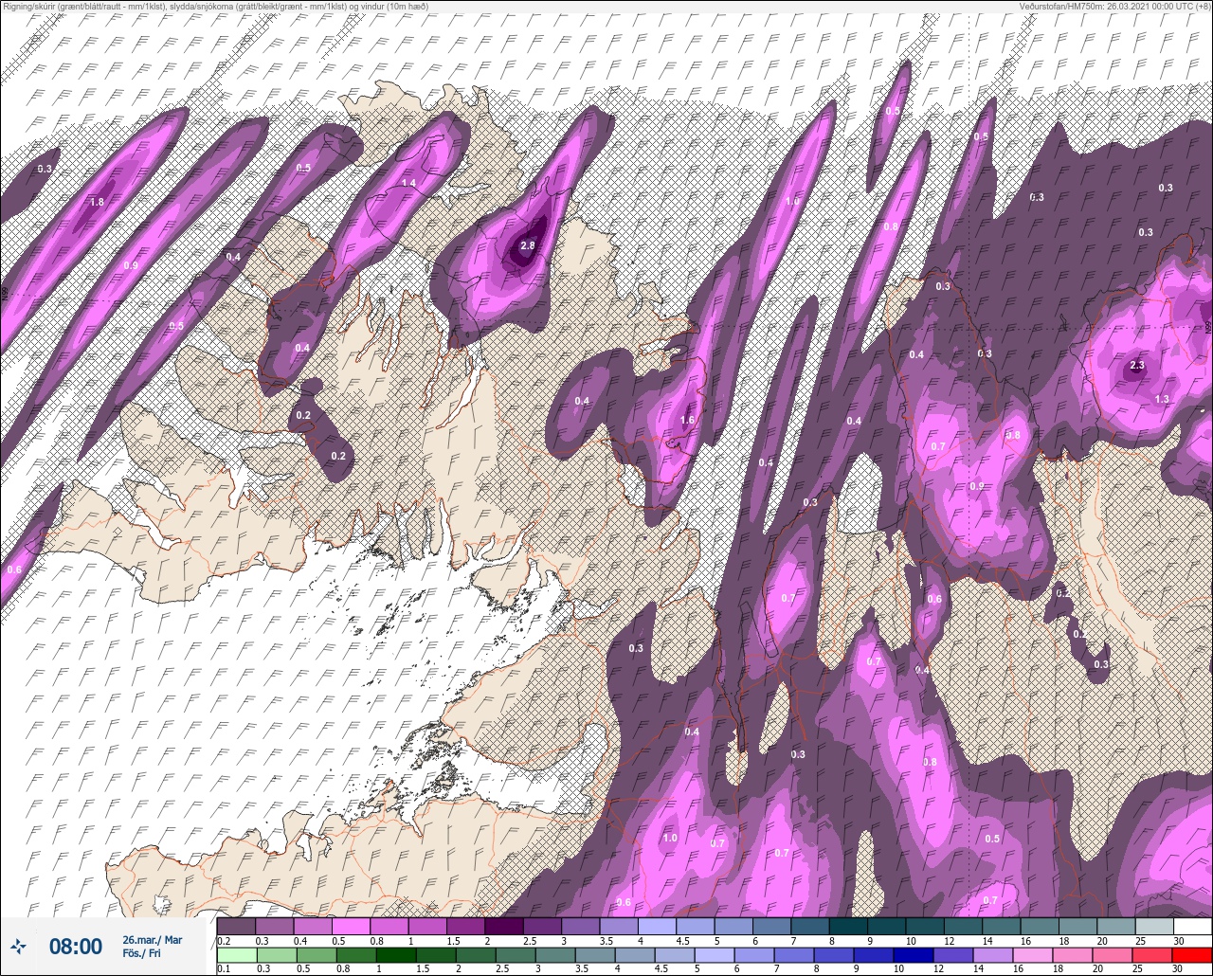Select the 0.5 pink swatch in the purple legend row
Image resolution: width=1213 pixels, height=976 pixels.
click(x=351, y=926)
